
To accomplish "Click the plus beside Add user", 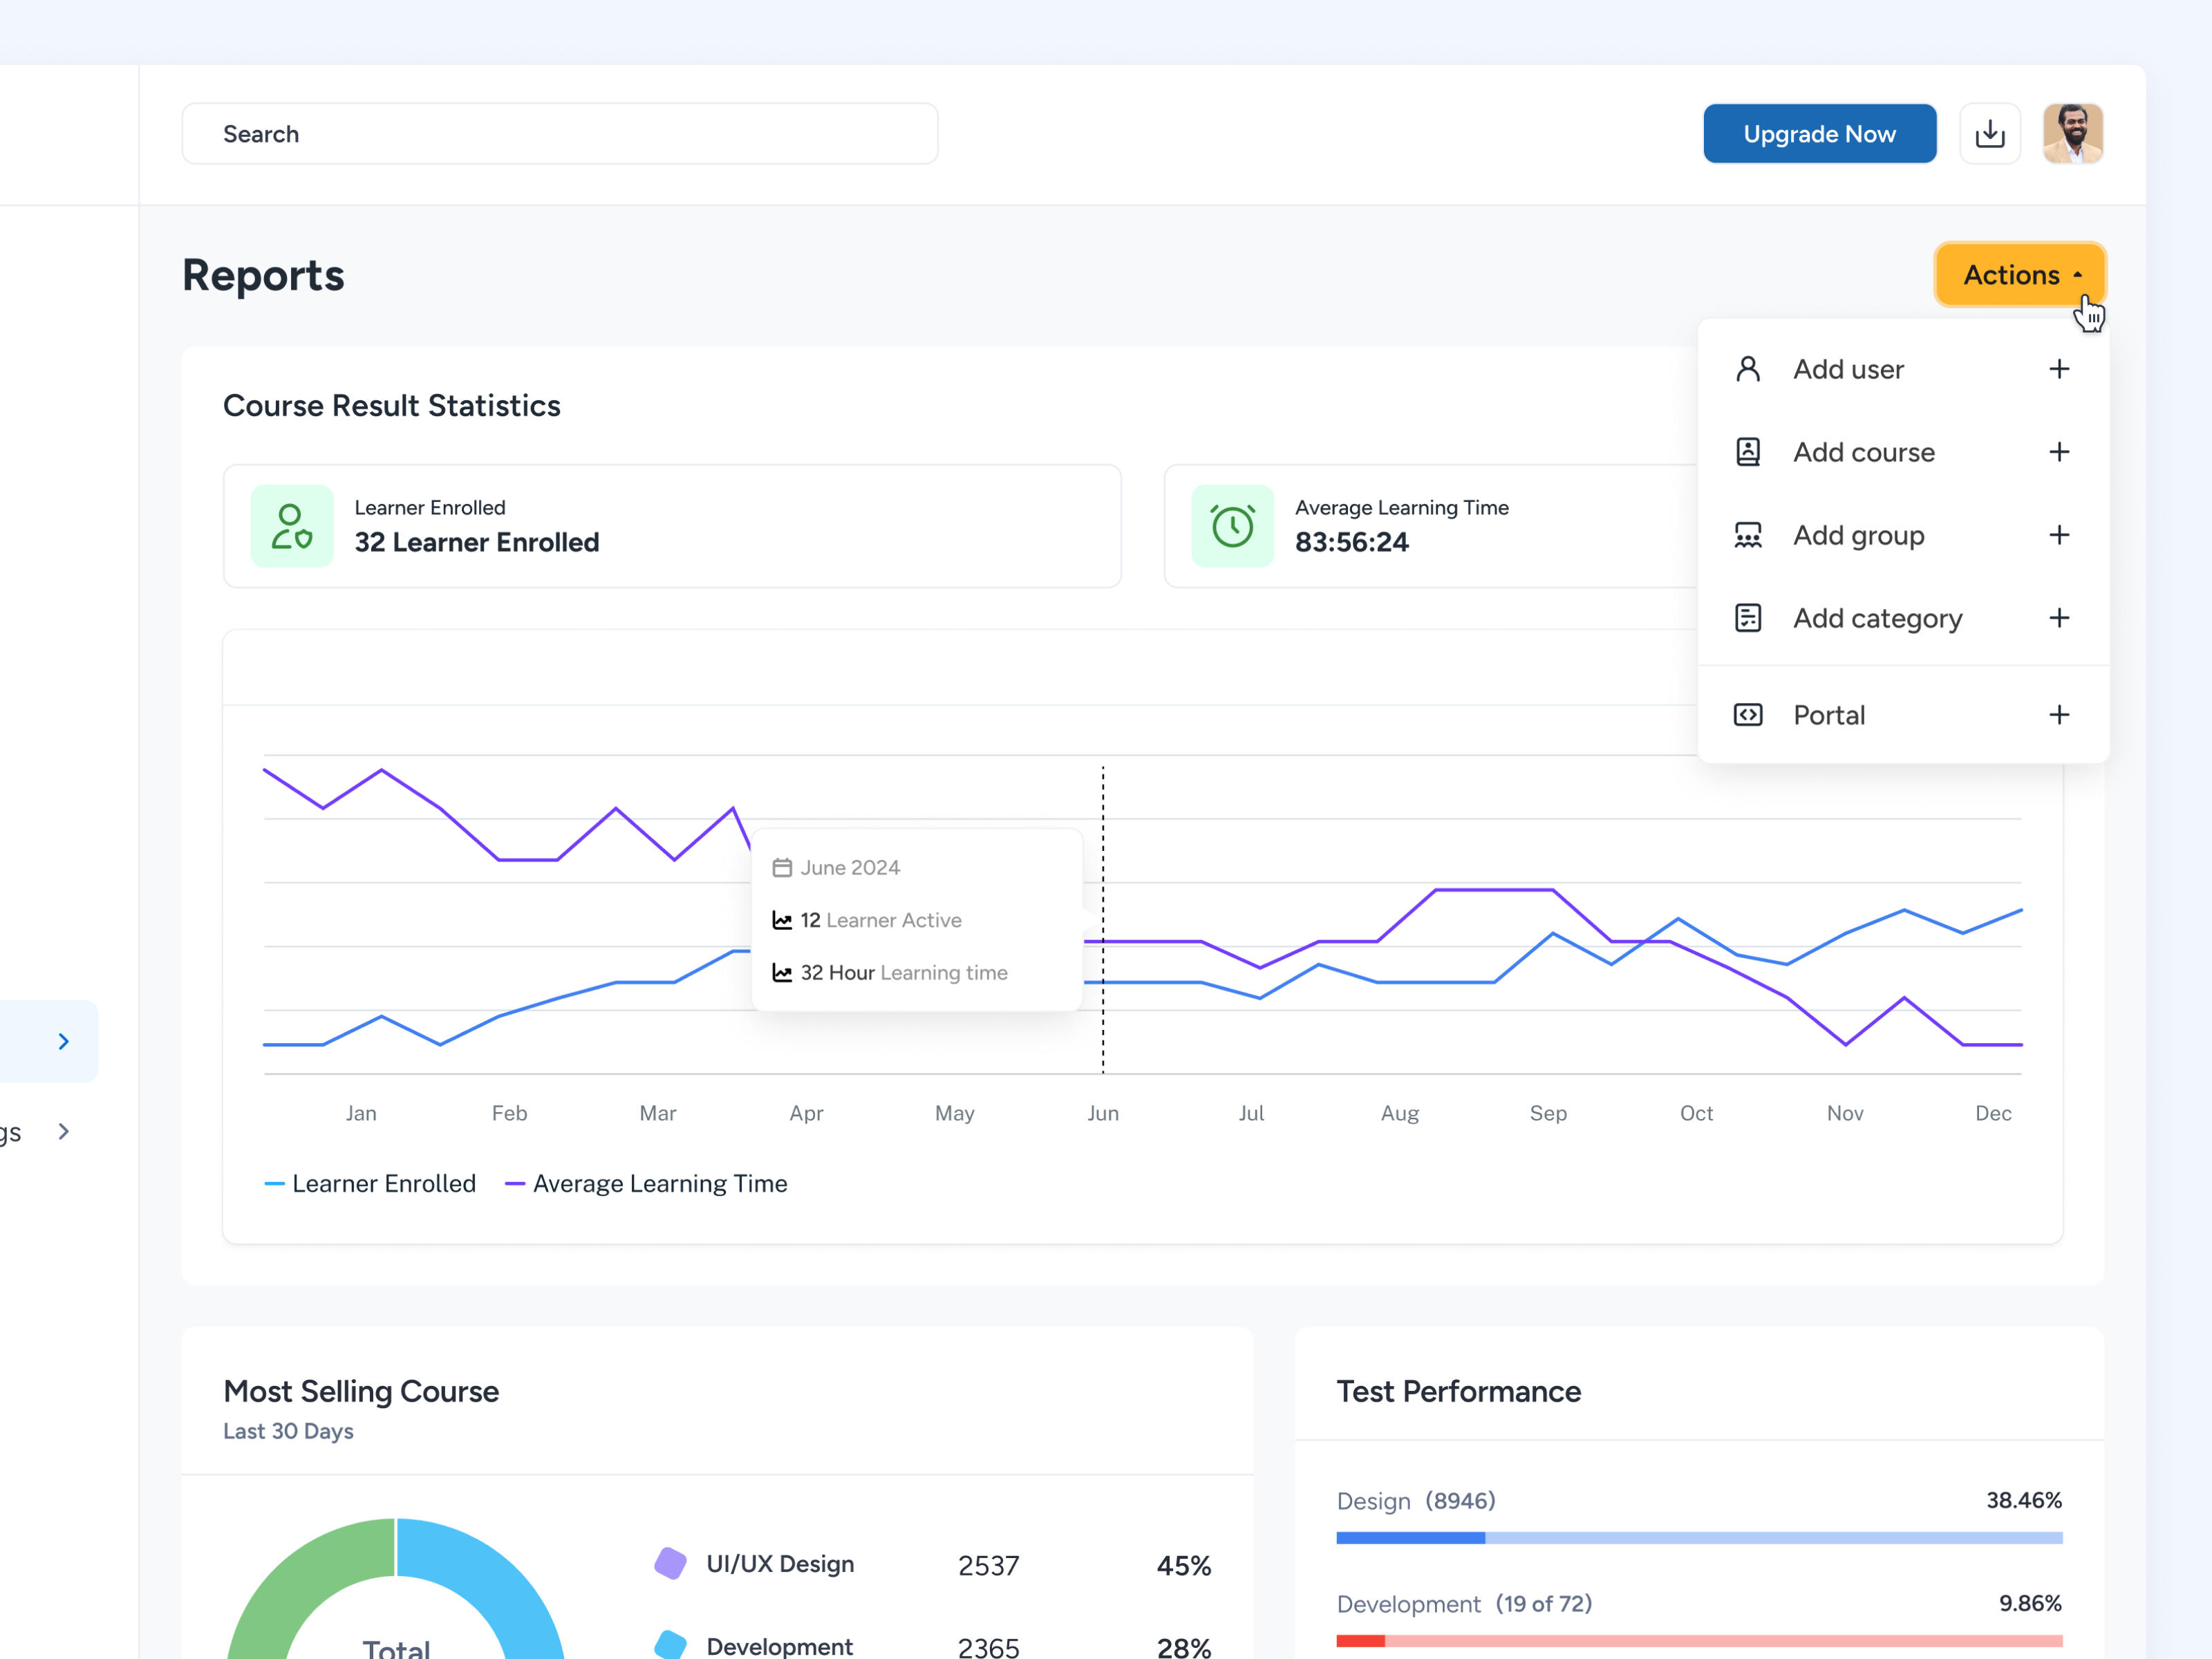I will (2060, 368).
